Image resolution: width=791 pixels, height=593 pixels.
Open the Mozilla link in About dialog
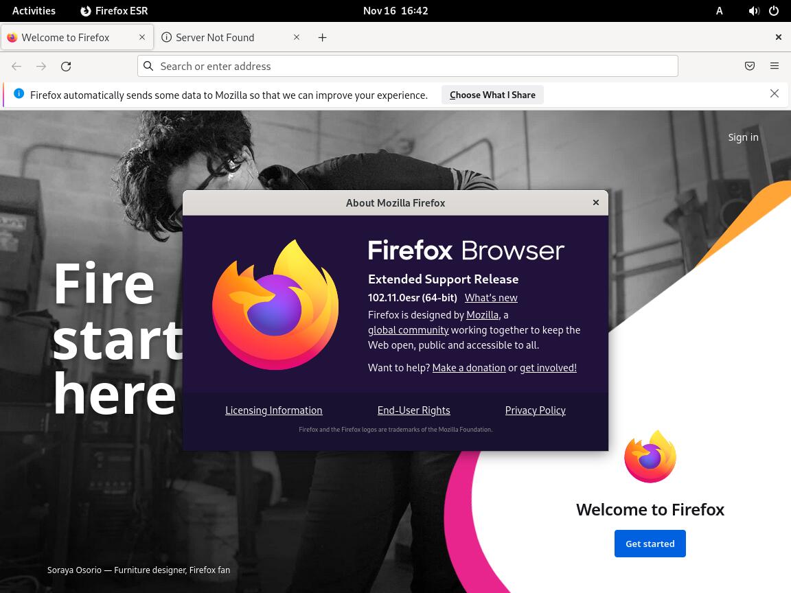(x=482, y=314)
